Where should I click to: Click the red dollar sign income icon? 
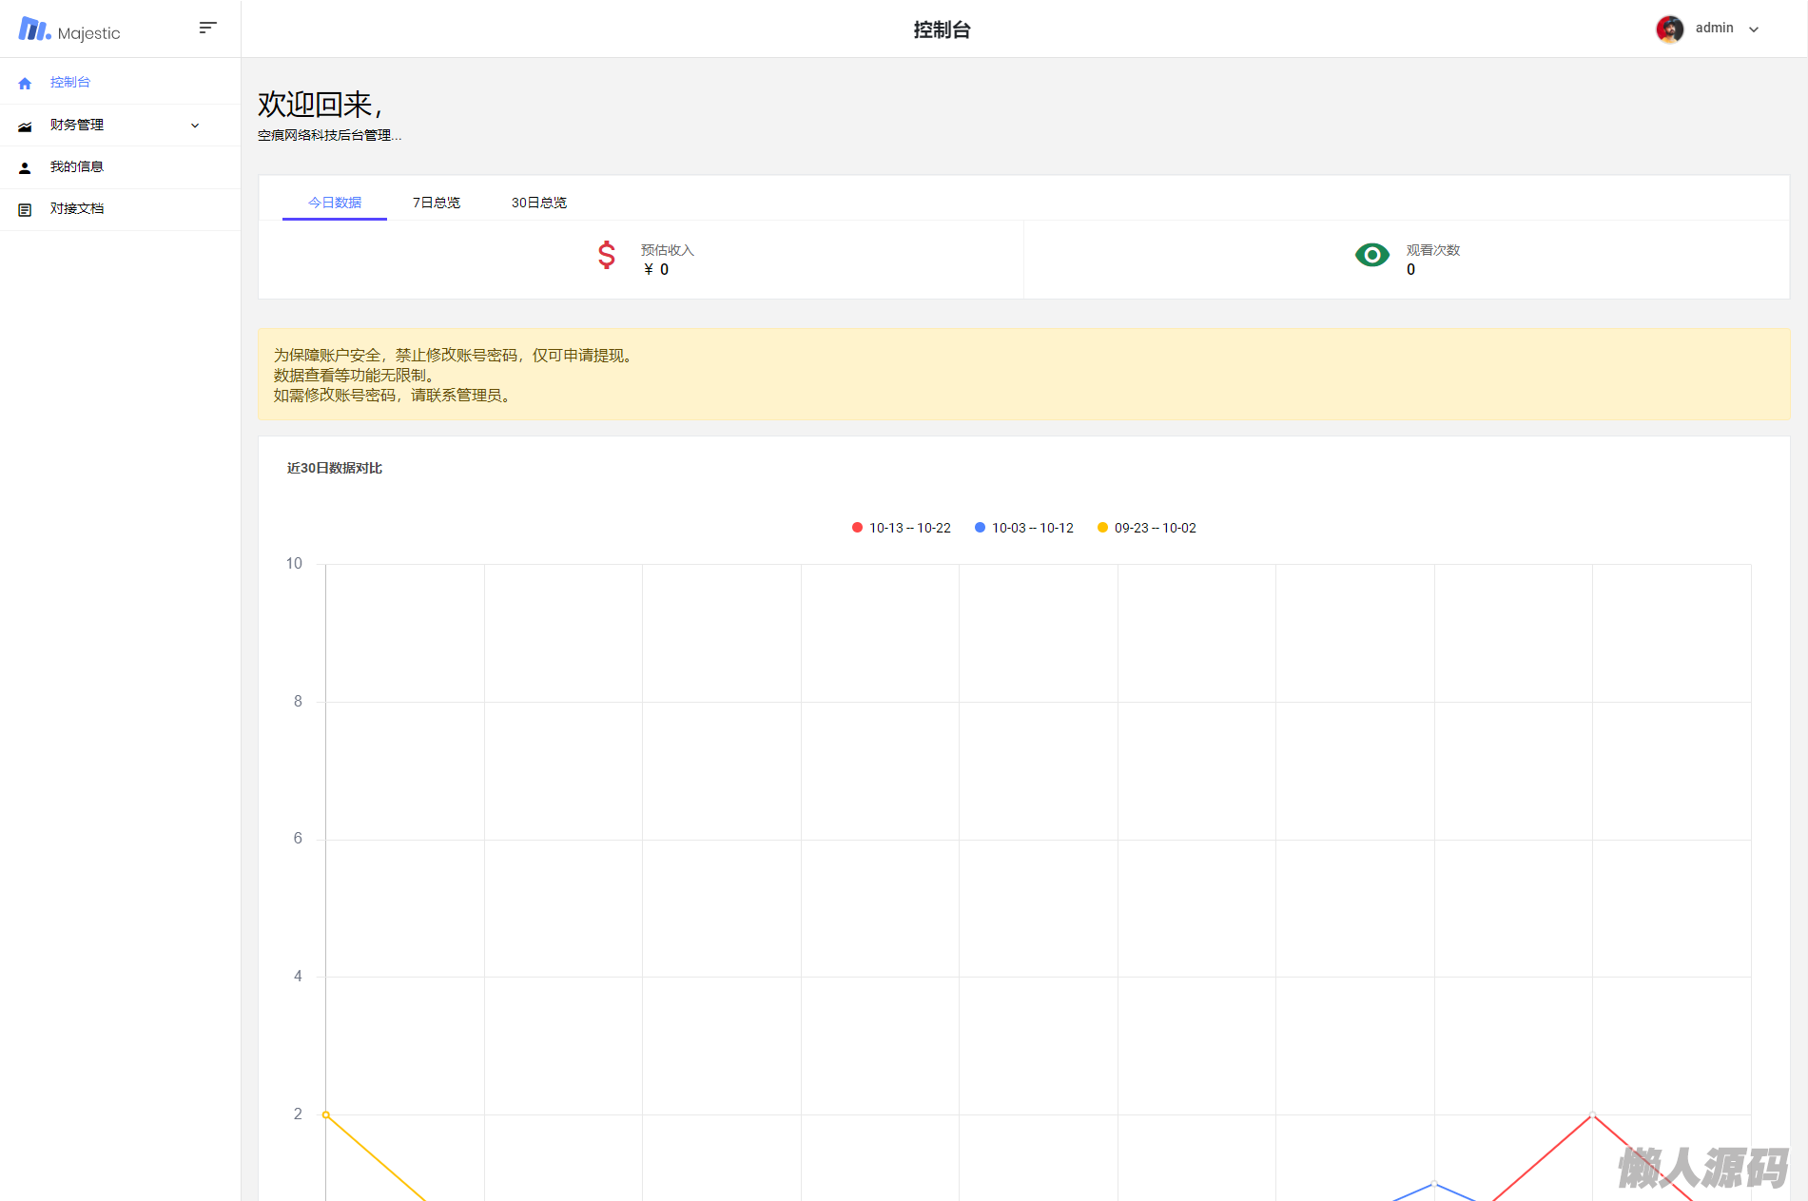607,255
